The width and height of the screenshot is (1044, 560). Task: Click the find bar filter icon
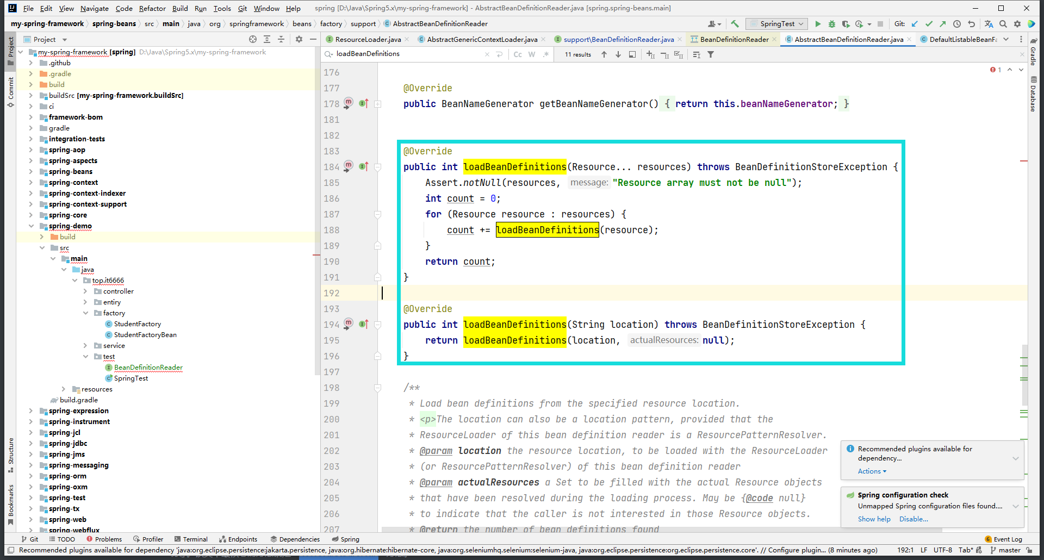pyautogui.click(x=711, y=54)
